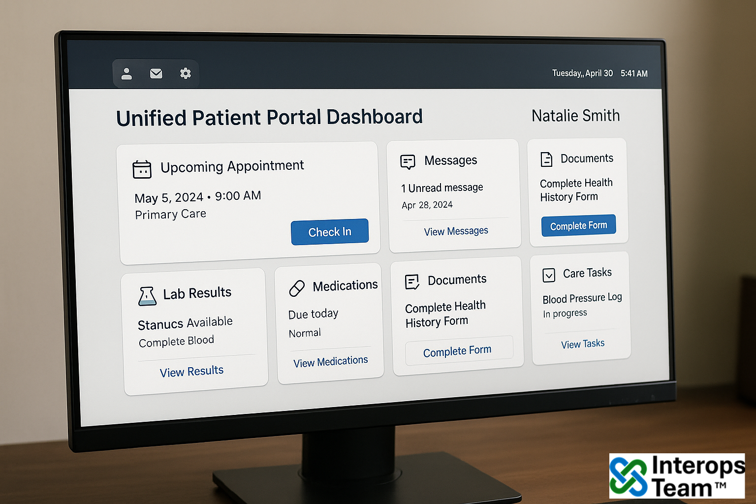Click the pill icon beside Medications
The image size is (756, 504).
(297, 288)
